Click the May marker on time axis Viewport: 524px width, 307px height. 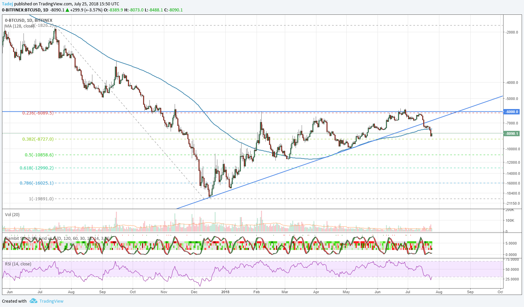tap(346, 292)
